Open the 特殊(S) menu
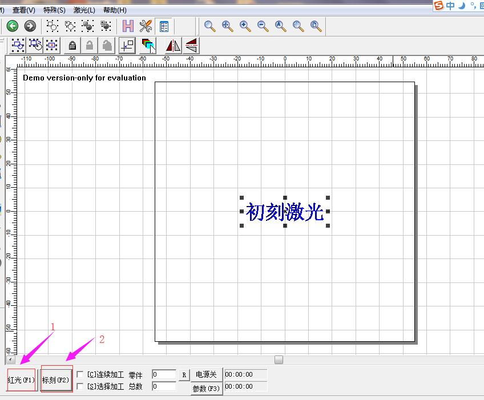 tap(54, 10)
